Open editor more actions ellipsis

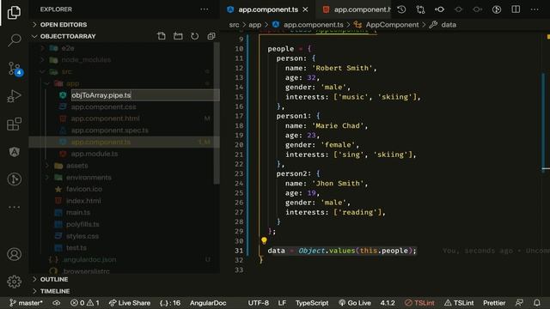[x=535, y=9]
